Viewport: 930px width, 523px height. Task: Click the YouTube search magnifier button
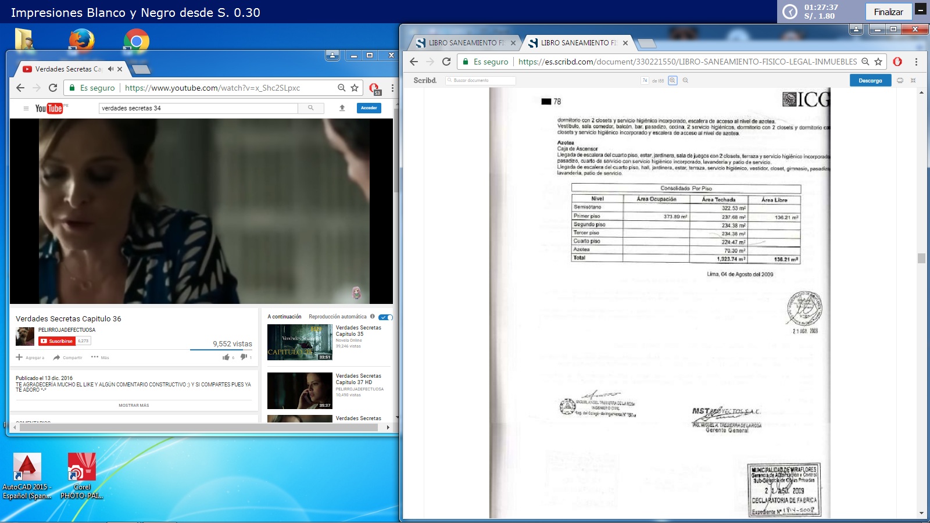coord(311,108)
